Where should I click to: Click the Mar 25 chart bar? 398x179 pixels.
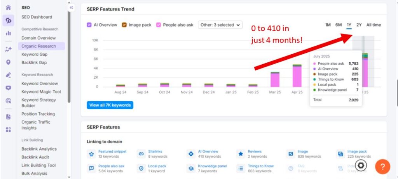click(275, 79)
